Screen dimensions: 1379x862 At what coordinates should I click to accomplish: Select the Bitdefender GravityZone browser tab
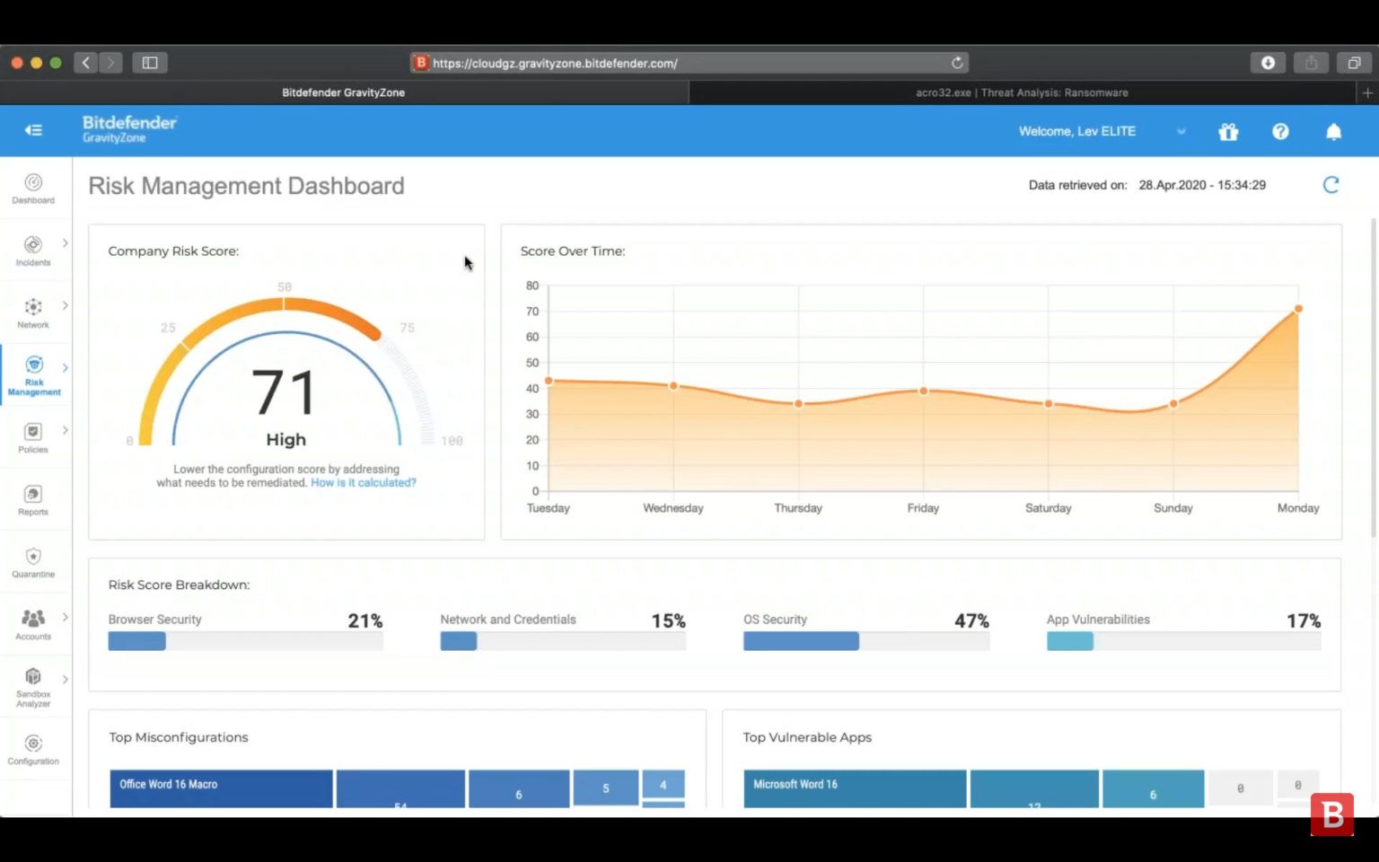pos(344,92)
